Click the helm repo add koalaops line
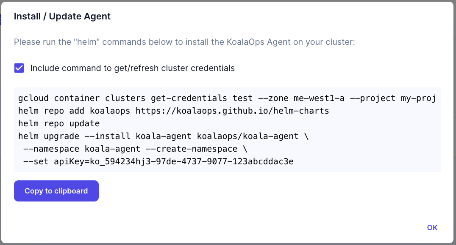Viewport: 456px width, 245px height. (x=174, y=111)
